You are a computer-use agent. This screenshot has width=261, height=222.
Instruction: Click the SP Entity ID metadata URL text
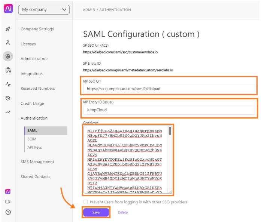[128, 70]
